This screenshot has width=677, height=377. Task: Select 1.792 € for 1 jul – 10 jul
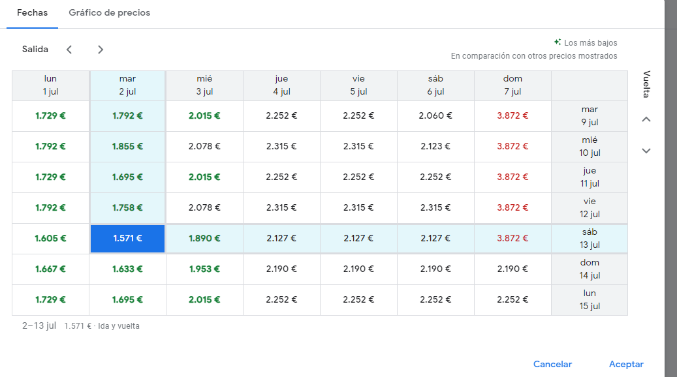pyautogui.click(x=50, y=147)
